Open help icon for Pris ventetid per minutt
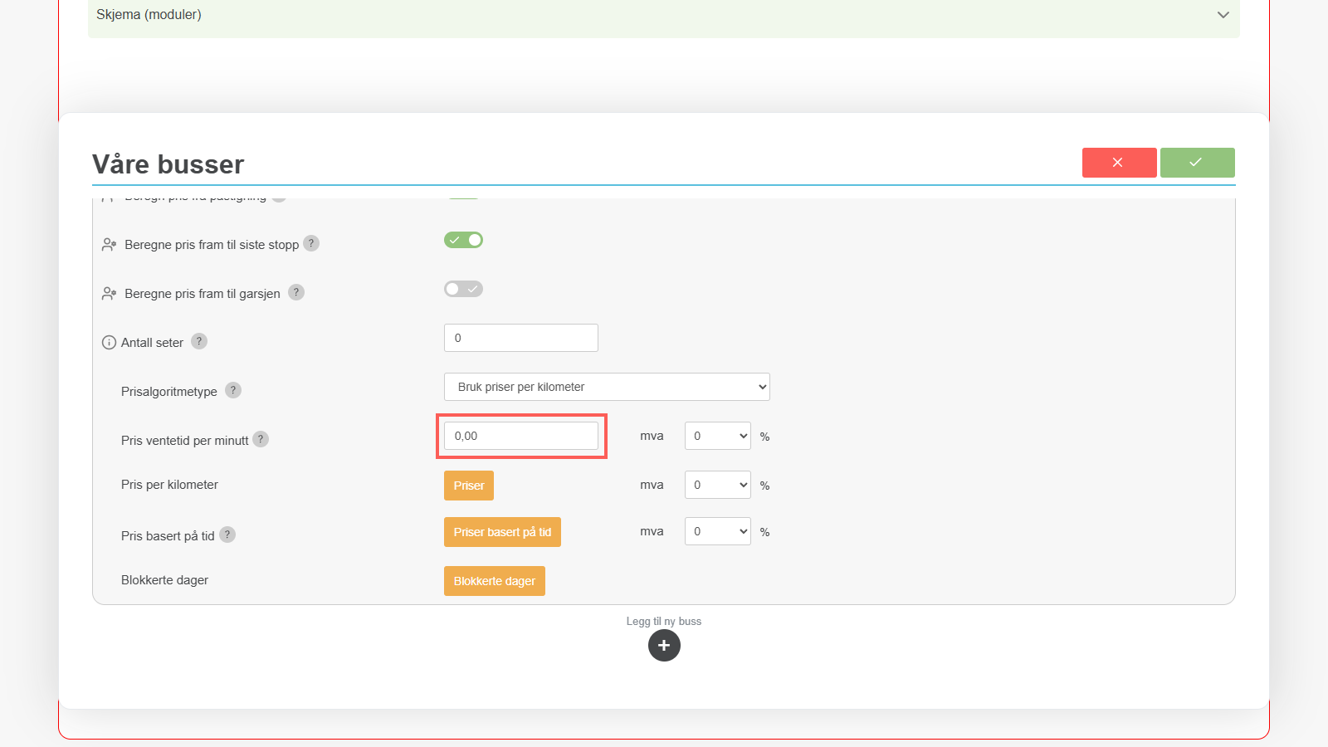The image size is (1328, 747). (x=261, y=439)
